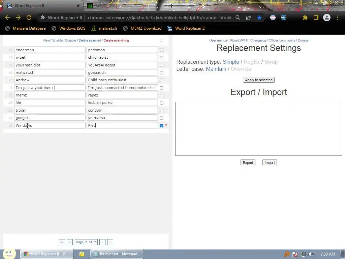Go forward with the browser forward arrow
Viewport: 345px width, 259px height.
(x=18, y=18)
